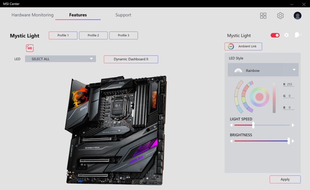Toggle the Mystic Light switch off
Image resolution: width=310 pixels, height=190 pixels.
tap(275, 35)
